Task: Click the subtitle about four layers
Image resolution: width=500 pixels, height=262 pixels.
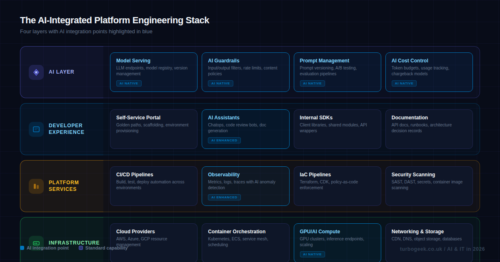Action: 86,31
